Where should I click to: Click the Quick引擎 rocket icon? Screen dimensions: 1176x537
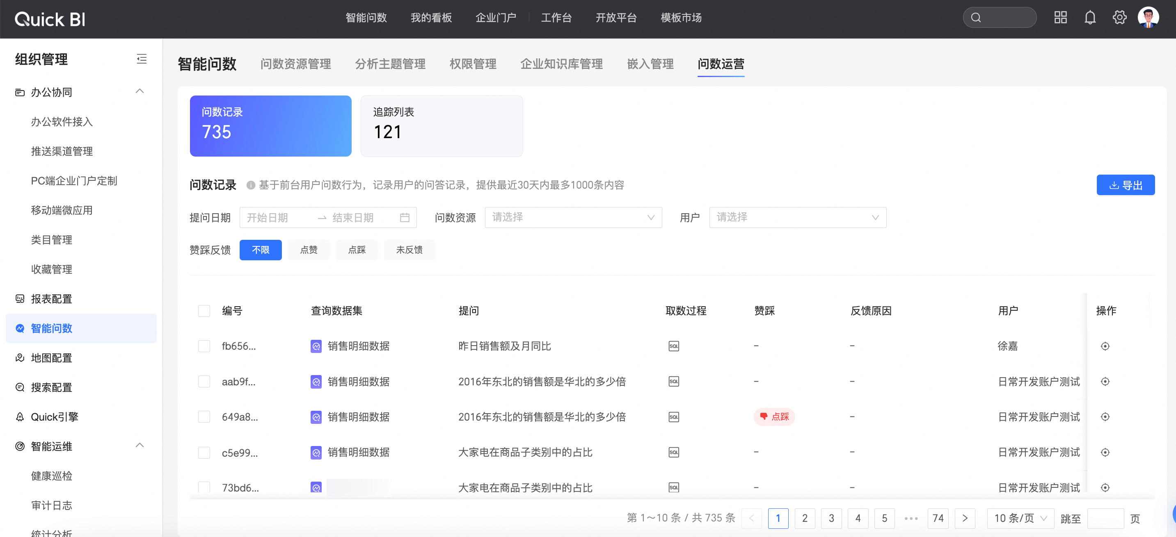20,417
